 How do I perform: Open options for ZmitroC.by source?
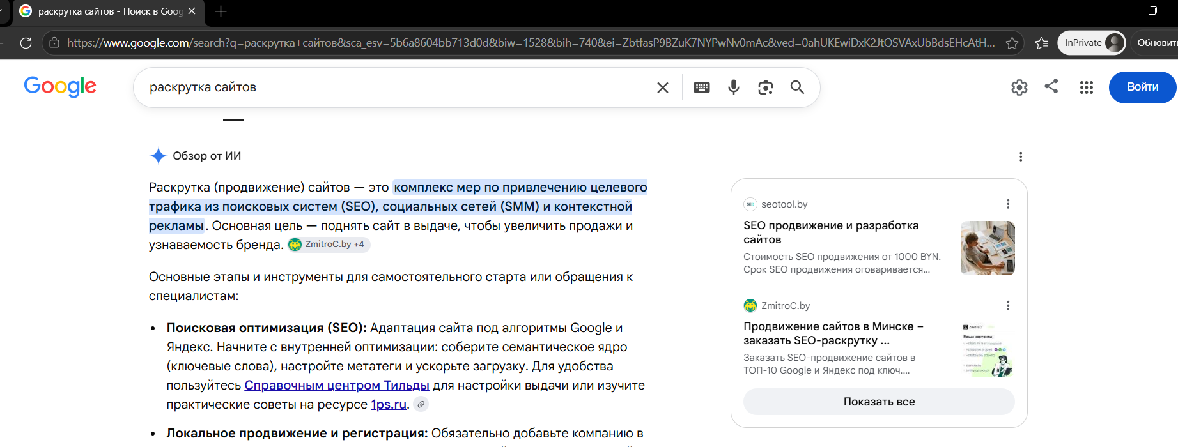click(1008, 305)
